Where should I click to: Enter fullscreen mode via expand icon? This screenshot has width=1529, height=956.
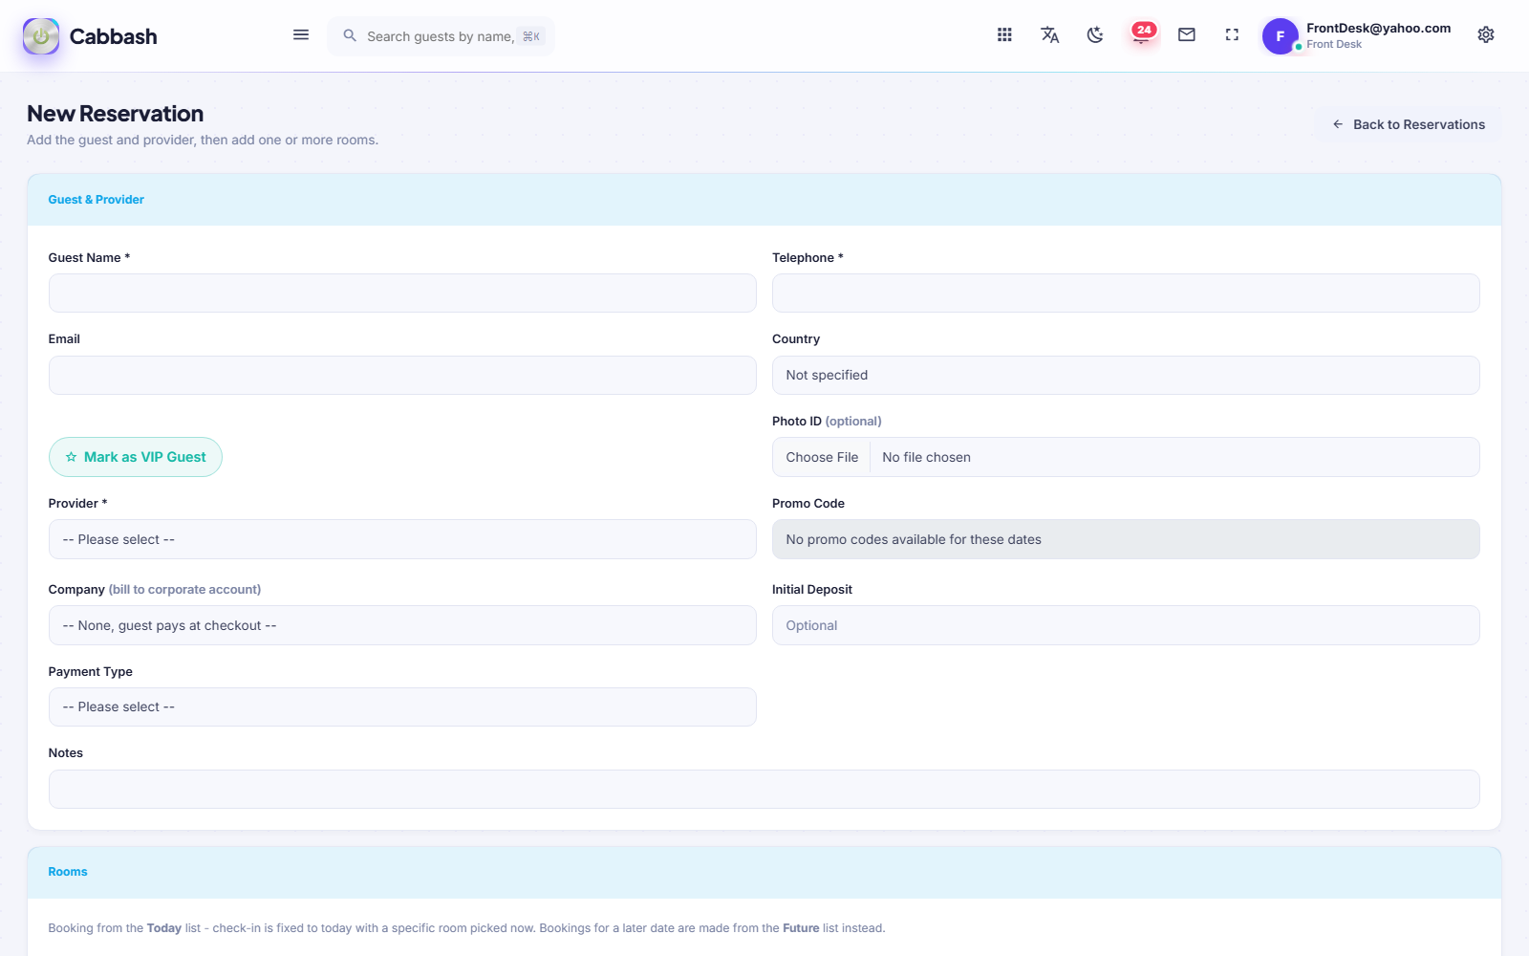(x=1232, y=35)
